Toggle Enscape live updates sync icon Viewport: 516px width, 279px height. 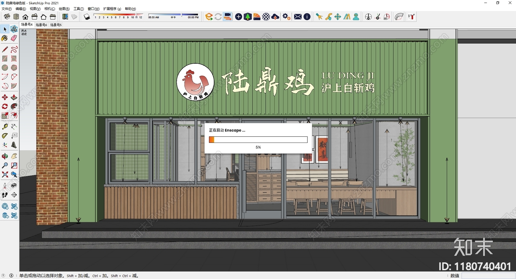(218, 17)
